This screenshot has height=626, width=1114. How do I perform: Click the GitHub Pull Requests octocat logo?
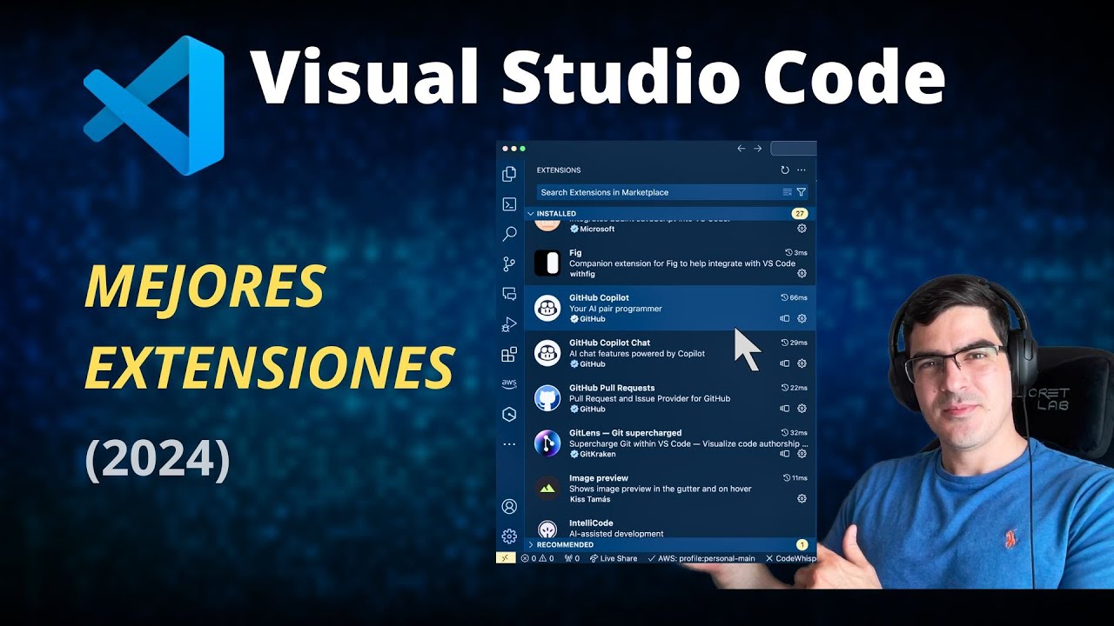pos(547,398)
